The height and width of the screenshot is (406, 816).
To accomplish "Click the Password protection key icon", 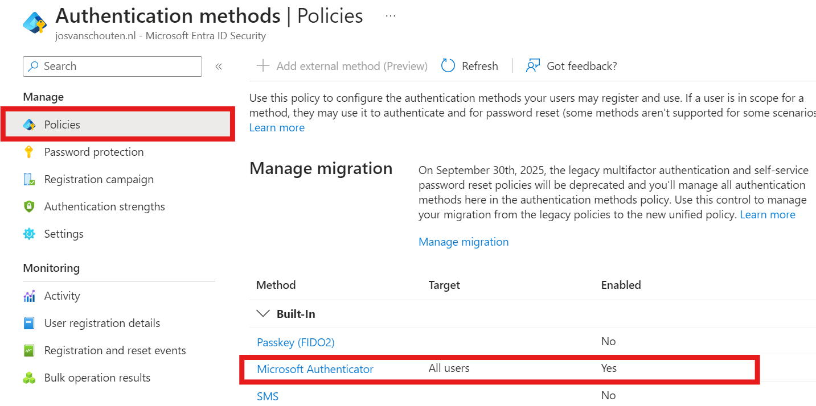I will pyautogui.click(x=29, y=152).
